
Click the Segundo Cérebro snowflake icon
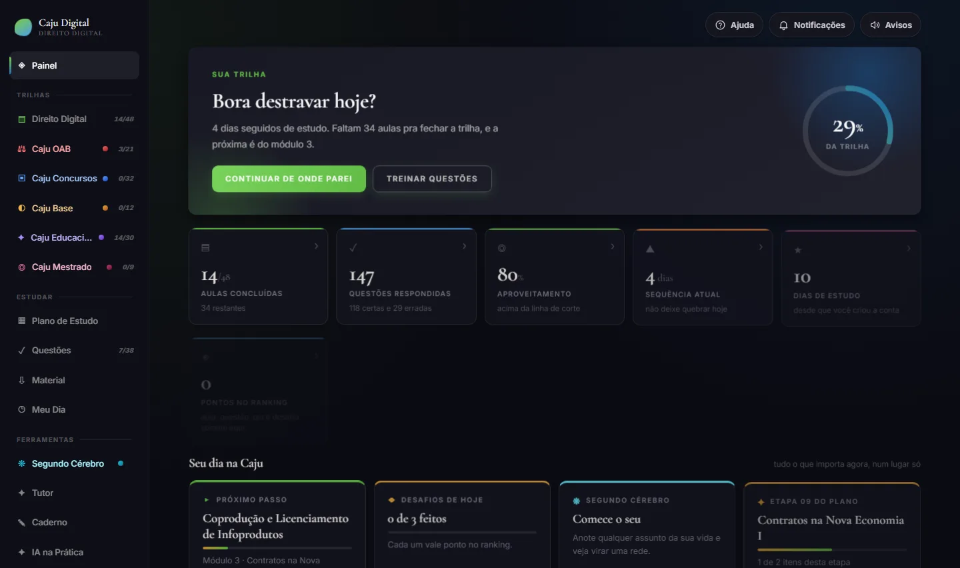(x=22, y=463)
